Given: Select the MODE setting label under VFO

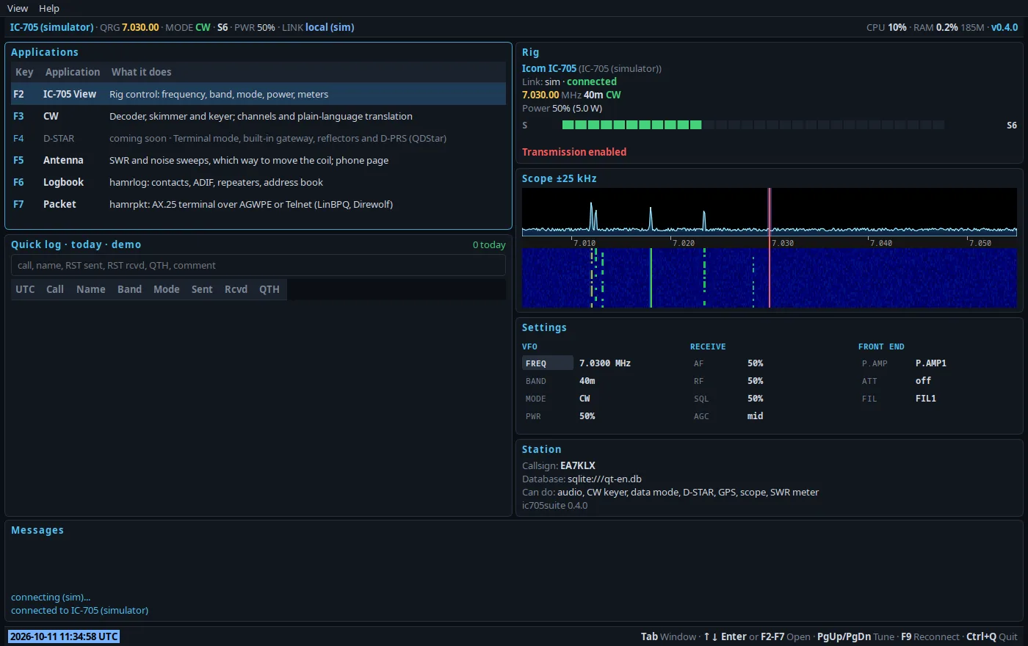Looking at the screenshot, I should tap(536, 399).
